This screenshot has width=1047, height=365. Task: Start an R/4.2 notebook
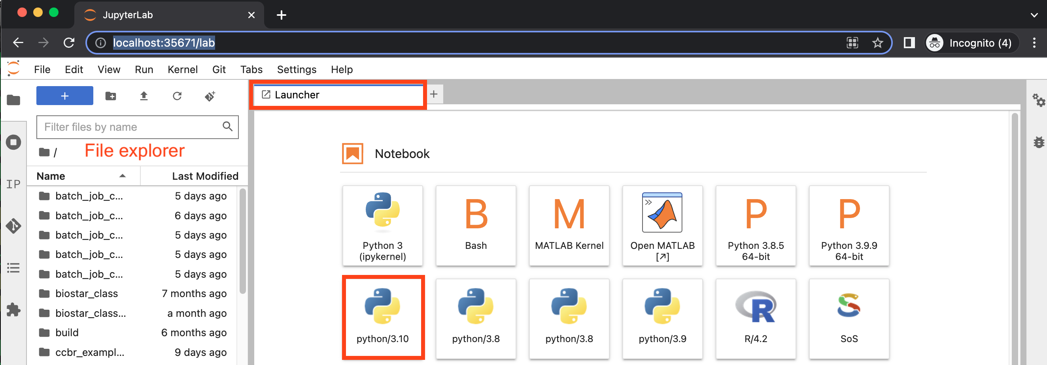tap(755, 318)
